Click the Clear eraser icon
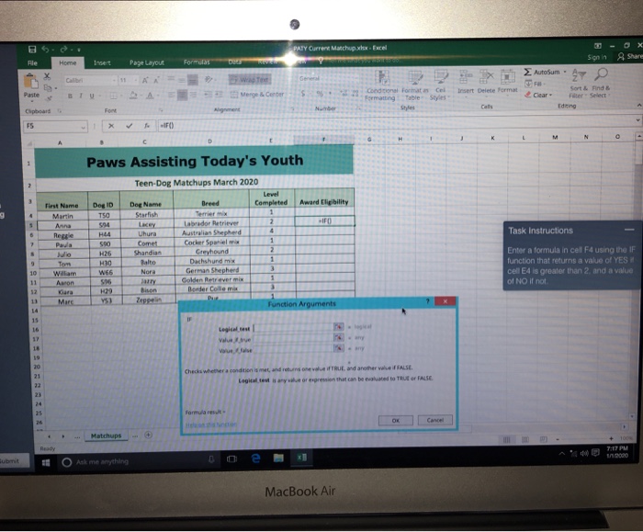 528,95
